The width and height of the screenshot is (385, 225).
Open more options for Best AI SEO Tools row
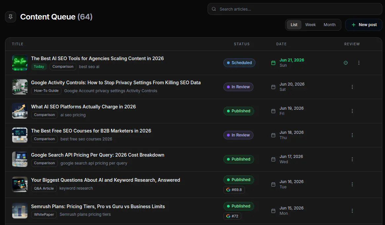pos(359,63)
